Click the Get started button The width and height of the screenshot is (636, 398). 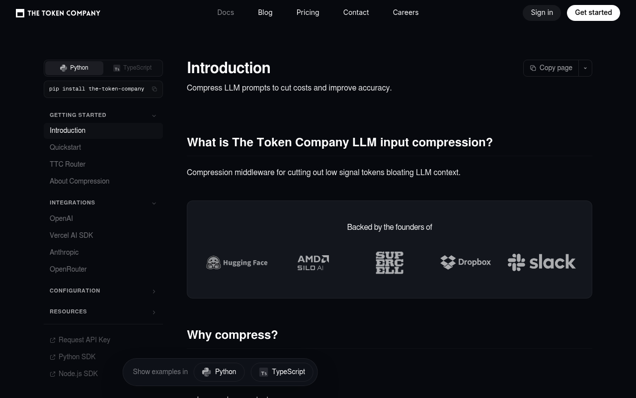click(593, 13)
